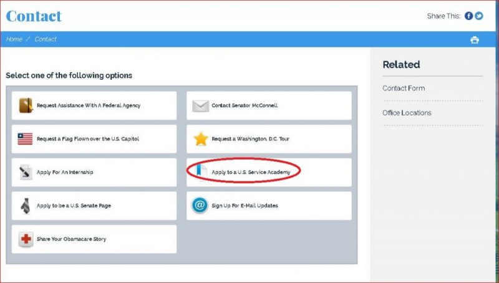This screenshot has width=499, height=283.
Task: Select Contact in the breadcrumb trail
Action: (x=46, y=39)
